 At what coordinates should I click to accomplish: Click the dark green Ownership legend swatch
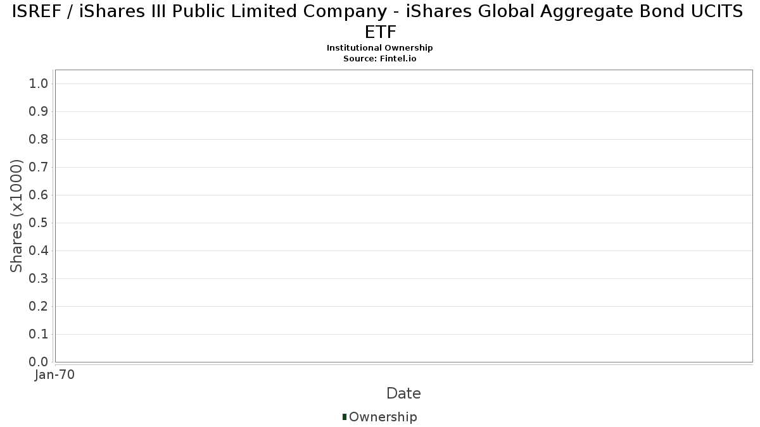point(345,416)
